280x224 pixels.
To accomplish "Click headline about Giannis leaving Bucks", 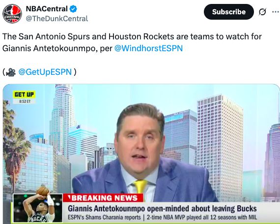I will (162, 209).
